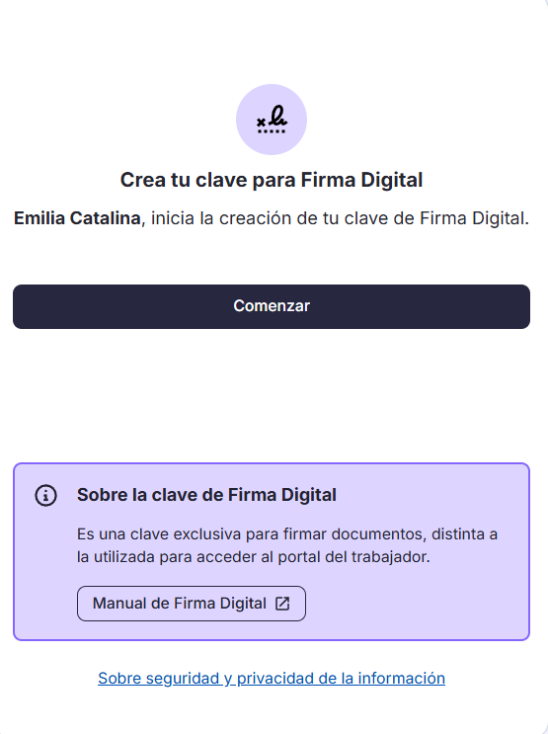Click the words portal del trabajador

click(x=353, y=557)
